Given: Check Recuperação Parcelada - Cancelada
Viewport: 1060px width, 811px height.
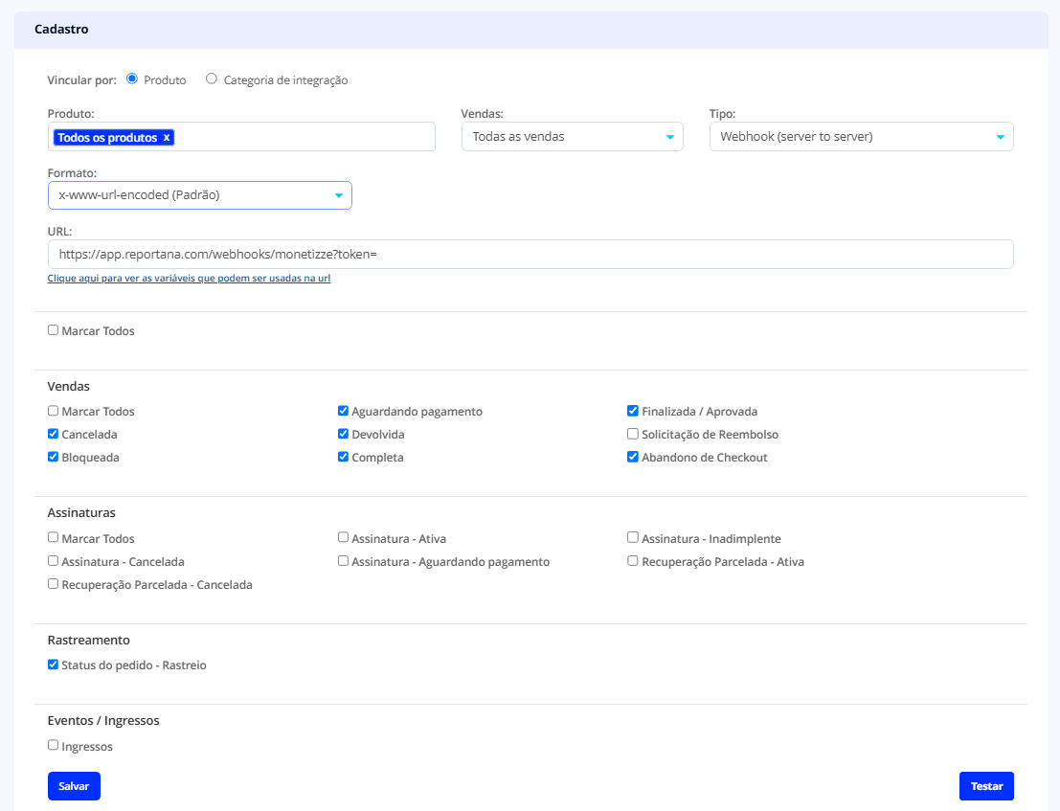Looking at the screenshot, I should click(x=53, y=584).
